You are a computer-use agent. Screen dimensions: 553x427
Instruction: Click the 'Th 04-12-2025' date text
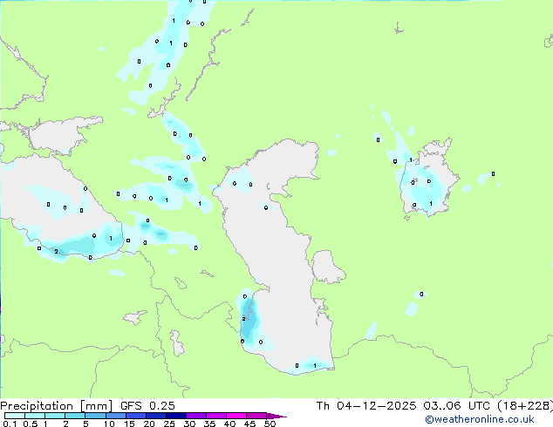[366, 406]
